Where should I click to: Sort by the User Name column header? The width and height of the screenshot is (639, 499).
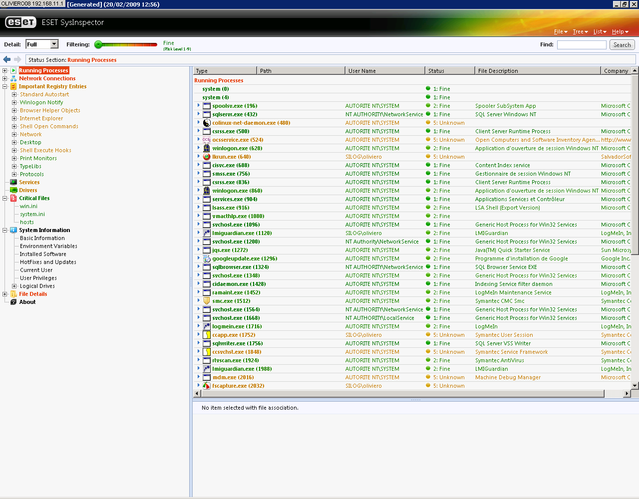[x=385, y=71]
